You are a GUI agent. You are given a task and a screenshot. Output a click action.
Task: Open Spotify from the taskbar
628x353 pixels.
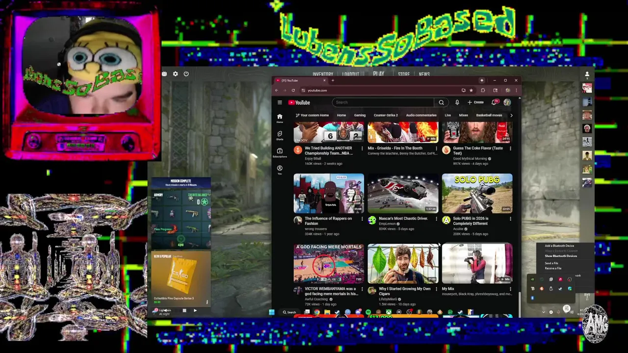click(x=368, y=312)
